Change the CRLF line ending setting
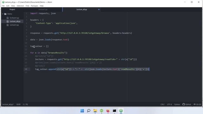Screen dimensions: 203x114 tap(162, 104)
